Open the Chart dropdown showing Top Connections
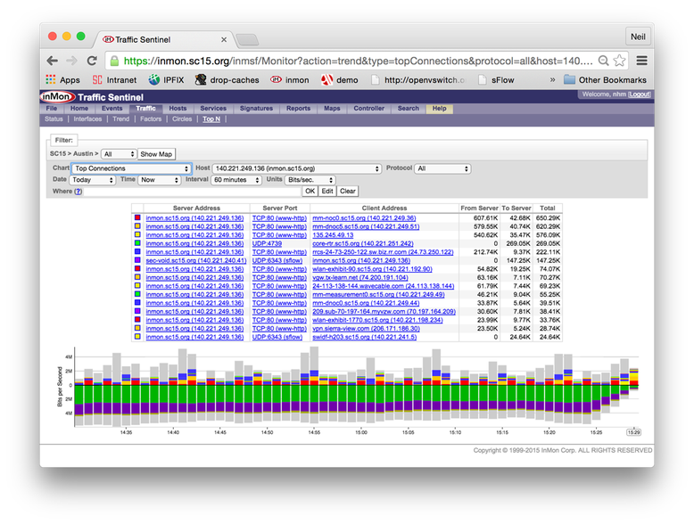The width and height of the screenshot is (694, 524). tap(131, 168)
